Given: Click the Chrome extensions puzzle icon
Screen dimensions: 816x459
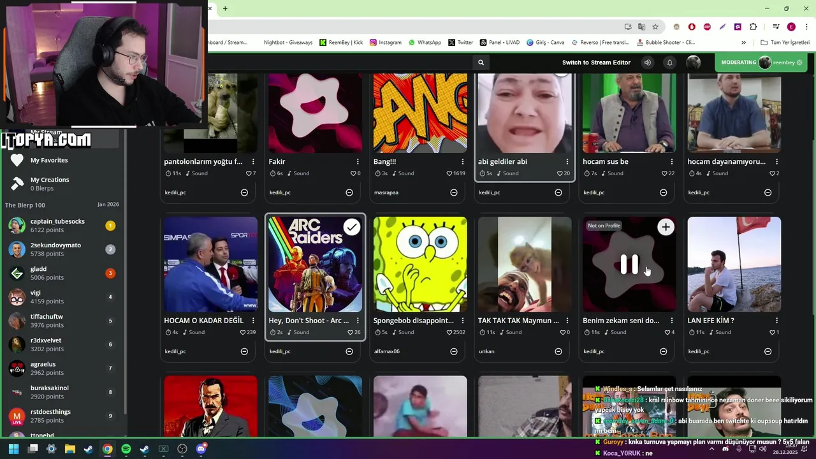Looking at the screenshot, I should click(x=754, y=27).
